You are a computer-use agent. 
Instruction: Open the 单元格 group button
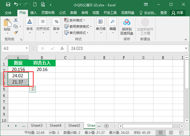[100, 26]
